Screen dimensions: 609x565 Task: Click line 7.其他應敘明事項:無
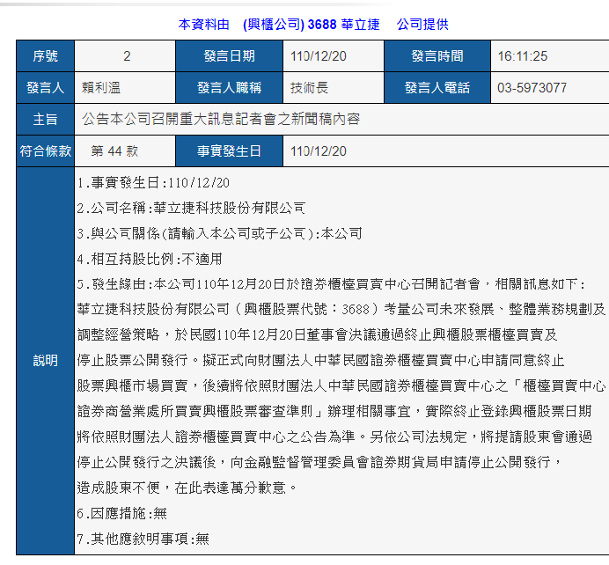[x=143, y=539]
